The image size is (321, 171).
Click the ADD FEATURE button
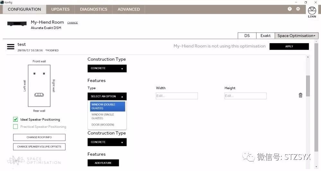103,163
